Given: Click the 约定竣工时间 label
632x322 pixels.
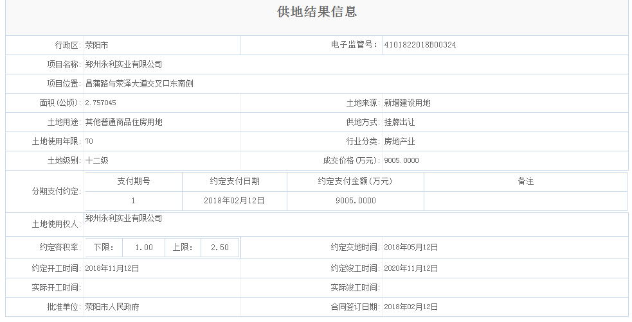Looking at the screenshot, I should (x=356, y=268).
